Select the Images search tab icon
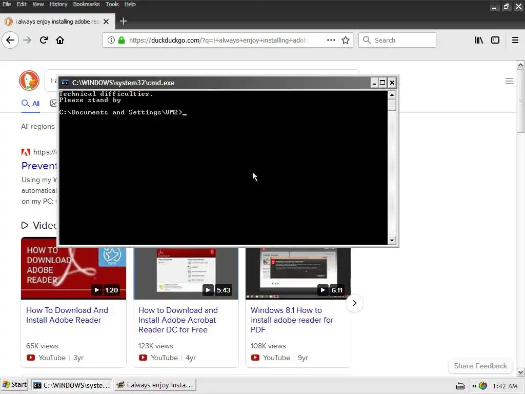The width and height of the screenshot is (525, 394). [53, 104]
